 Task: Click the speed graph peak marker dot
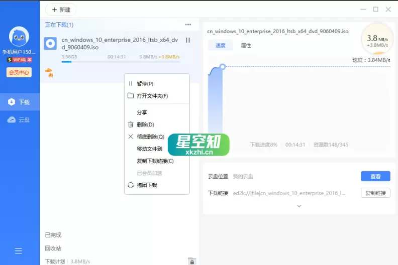click(223, 67)
